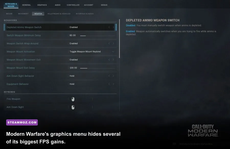Click the Toggle Weapon Mount Keybind value
This screenshot has width=230, height=149.
click(85, 52)
